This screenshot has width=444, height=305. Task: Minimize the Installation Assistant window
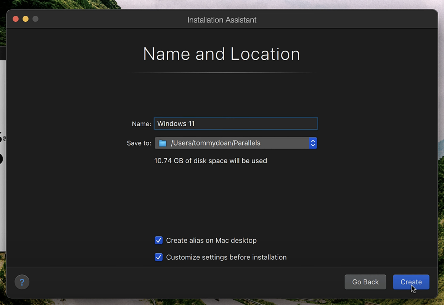(x=26, y=19)
